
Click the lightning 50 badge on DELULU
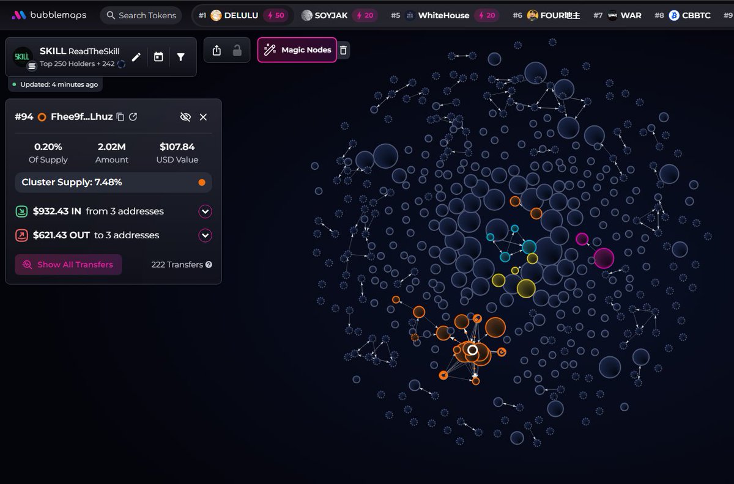(276, 15)
